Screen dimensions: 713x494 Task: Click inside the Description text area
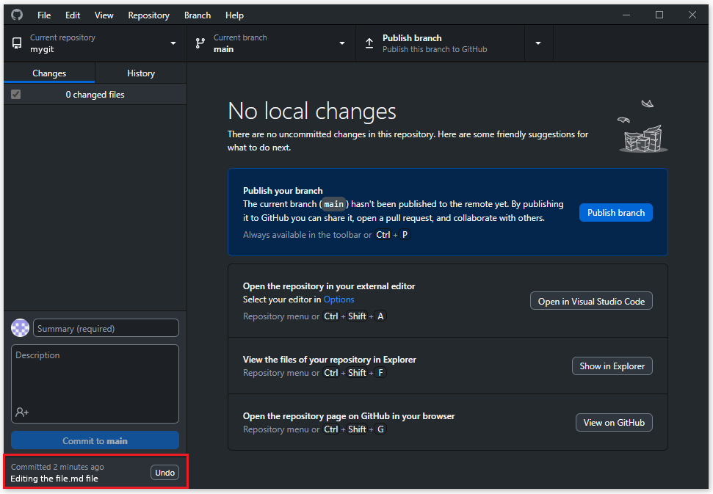click(95, 378)
